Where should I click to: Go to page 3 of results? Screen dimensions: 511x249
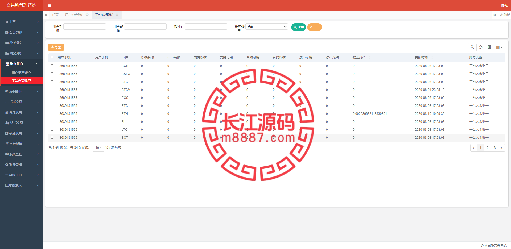point(495,148)
